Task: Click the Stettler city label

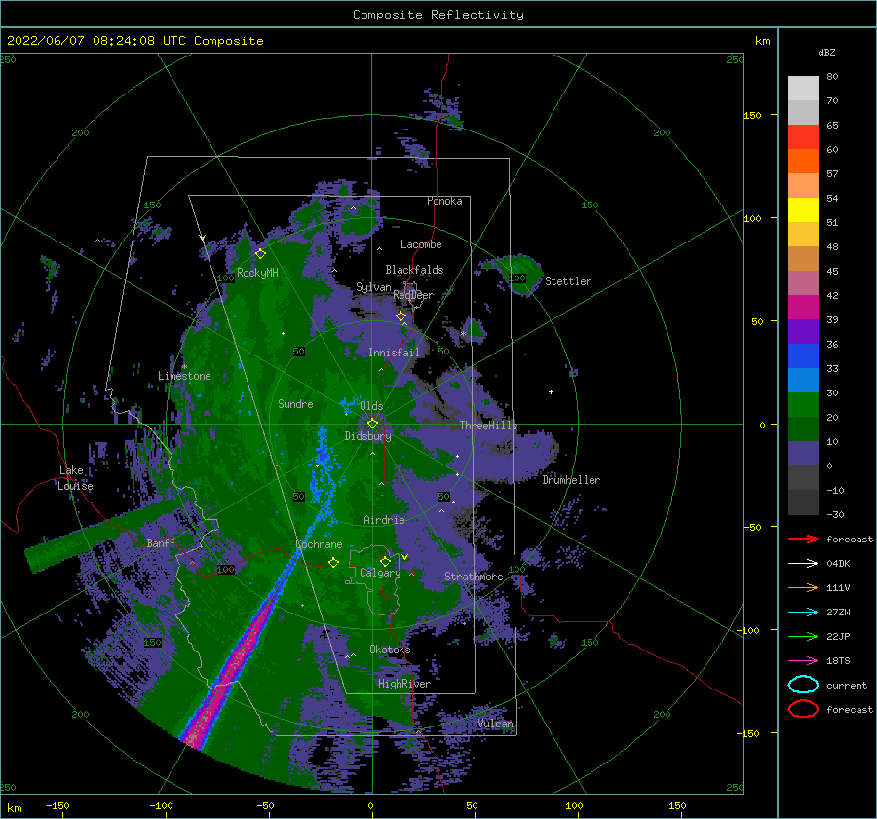Action: click(568, 281)
